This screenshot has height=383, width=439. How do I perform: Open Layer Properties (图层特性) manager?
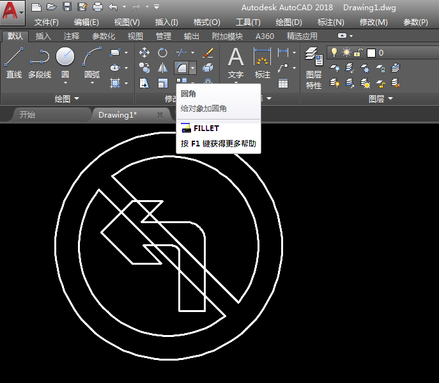tap(313, 67)
